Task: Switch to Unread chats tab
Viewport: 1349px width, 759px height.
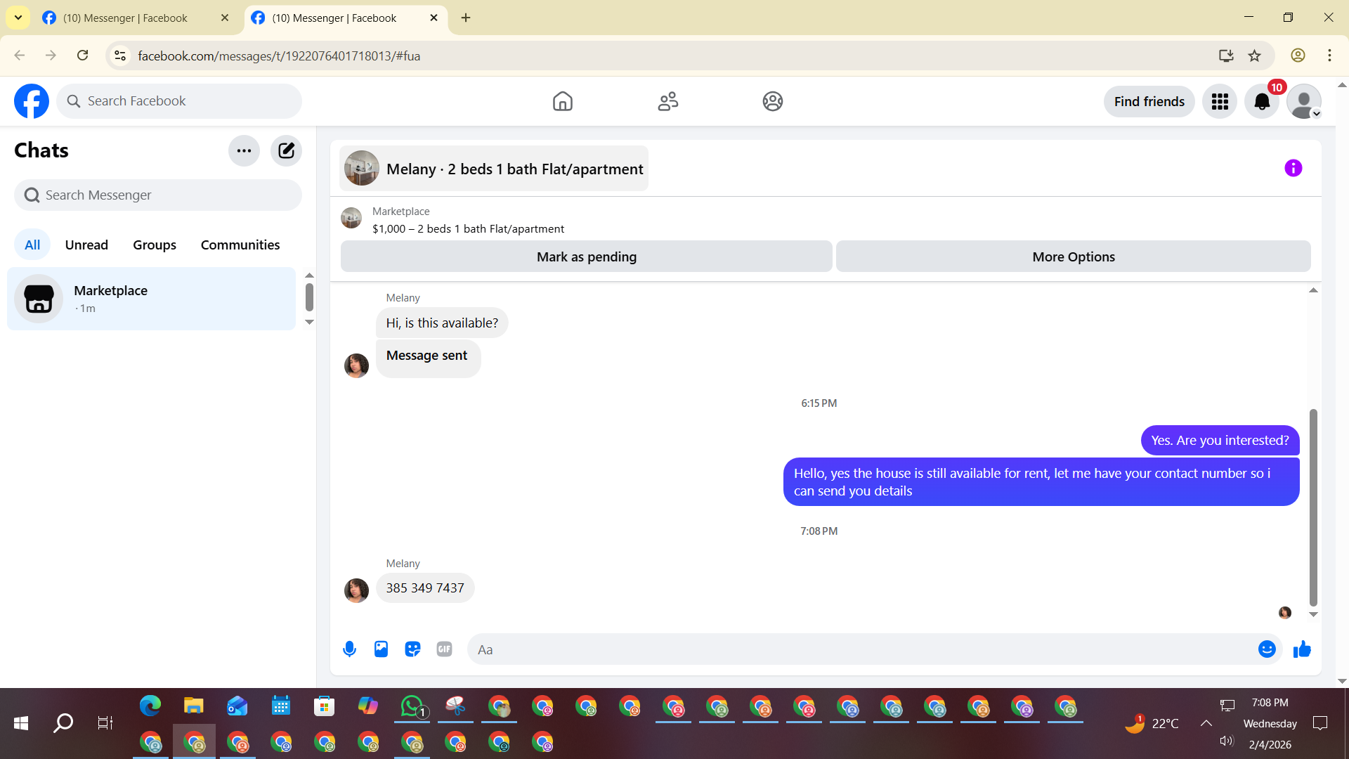Action: pos(86,245)
